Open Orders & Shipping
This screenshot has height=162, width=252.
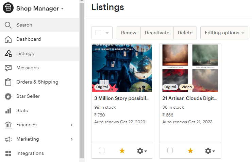[39, 82]
